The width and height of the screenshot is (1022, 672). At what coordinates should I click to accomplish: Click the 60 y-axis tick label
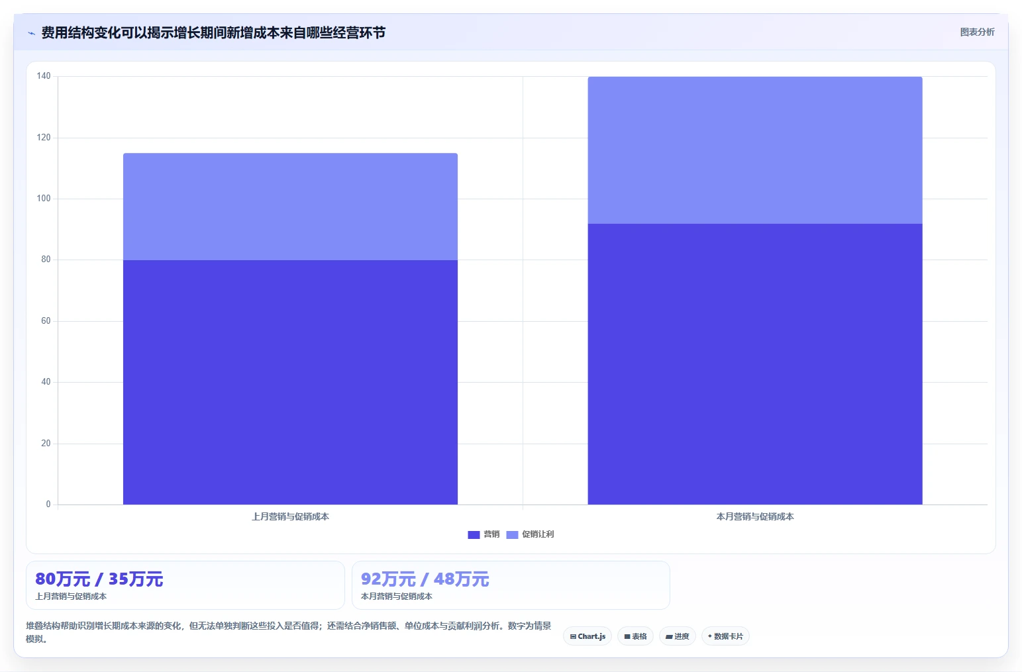(46, 321)
